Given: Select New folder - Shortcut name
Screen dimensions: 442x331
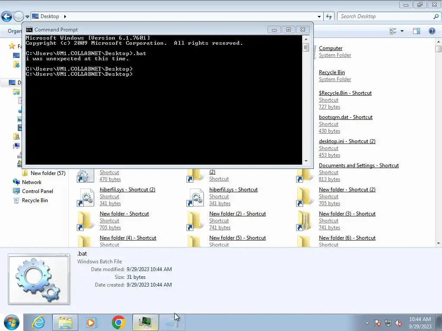Looking at the screenshot, I should 124,214.
